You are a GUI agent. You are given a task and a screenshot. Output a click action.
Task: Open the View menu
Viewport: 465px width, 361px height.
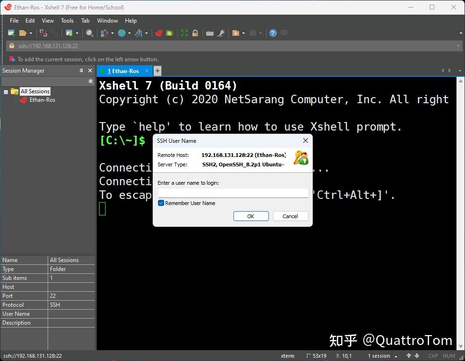pyautogui.click(x=48, y=20)
